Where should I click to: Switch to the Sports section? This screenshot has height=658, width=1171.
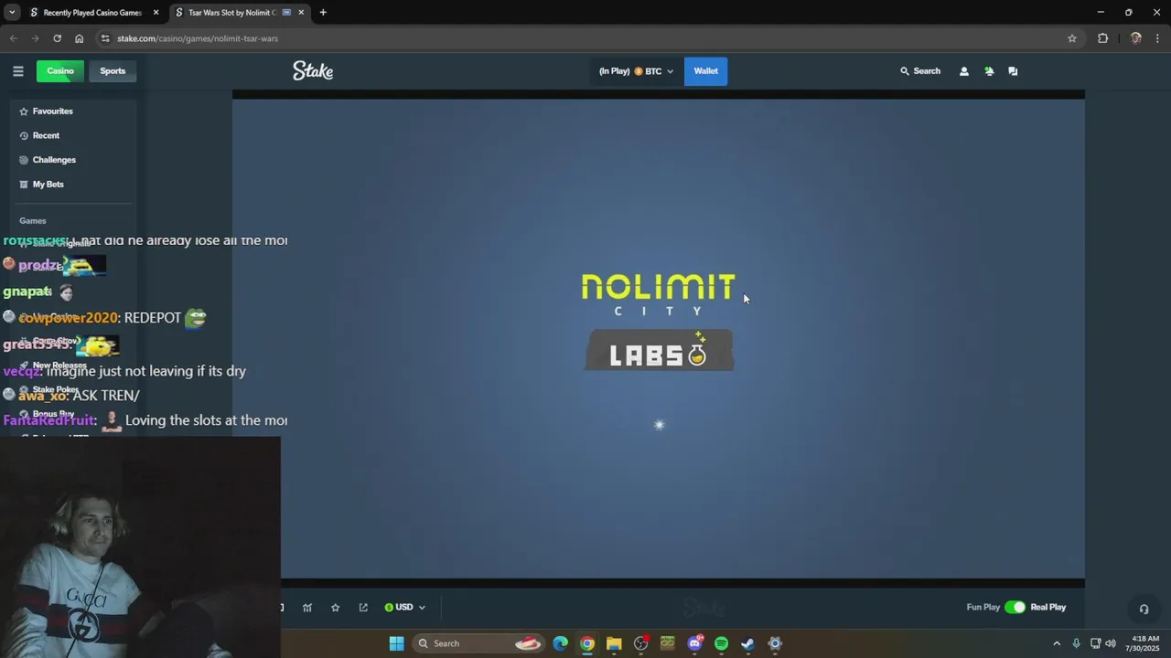pos(113,71)
